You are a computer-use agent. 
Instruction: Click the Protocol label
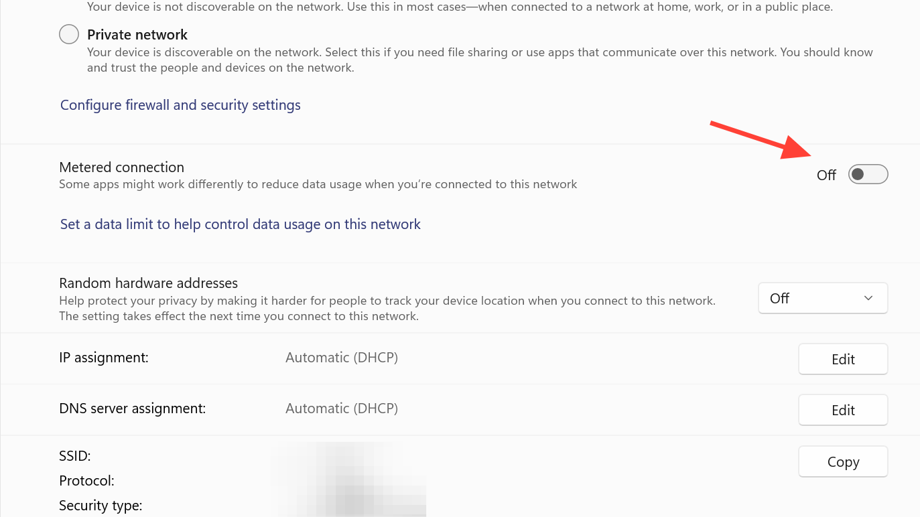point(86,481)
